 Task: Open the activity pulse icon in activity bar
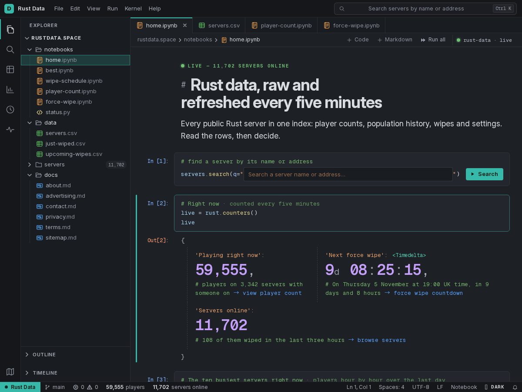pyautogui.click(x=10, y=130)
